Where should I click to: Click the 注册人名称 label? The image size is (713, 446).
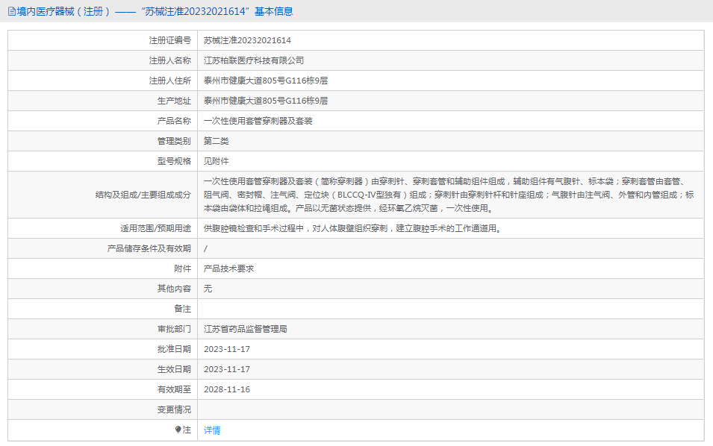(170, 60)
